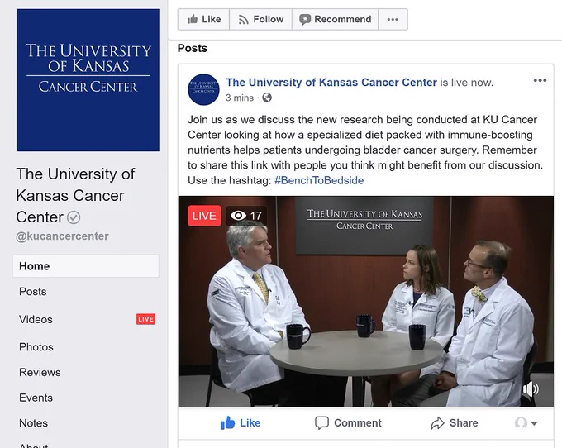Image resolution: width=562 pixels, height=448 pixels.
Task: Click the @kucancercenter handle
Action: coord(62,236)
